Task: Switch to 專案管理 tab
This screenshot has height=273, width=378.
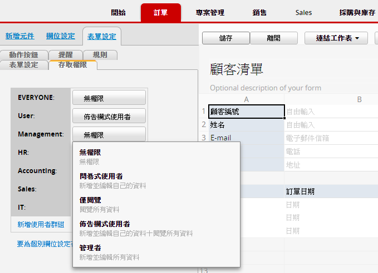Action: point(210,13)
